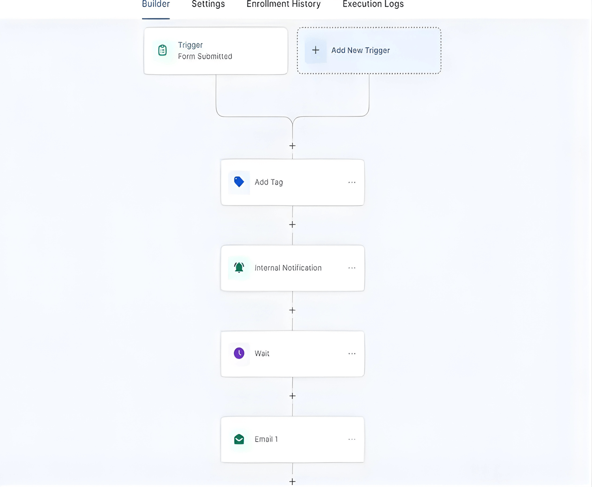Screen dimensions: 592x487
Task: View the Execution Logs tab
Action: click(x=373, y=5)
